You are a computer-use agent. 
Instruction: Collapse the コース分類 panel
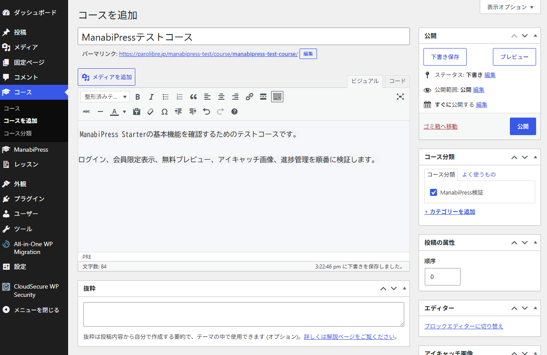[x=535, y=157]
